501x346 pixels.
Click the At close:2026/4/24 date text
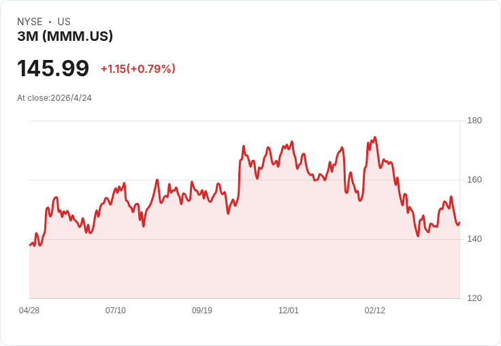pyautogui.click(x=54, y=98)
